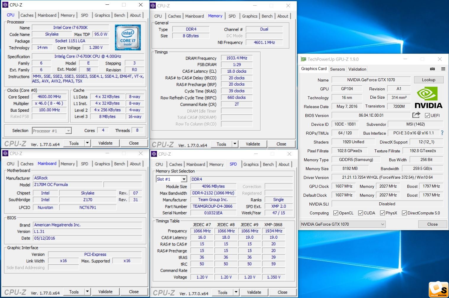Toggle the PhysX checkbox
449x298 pixels.
click(382, 213)
